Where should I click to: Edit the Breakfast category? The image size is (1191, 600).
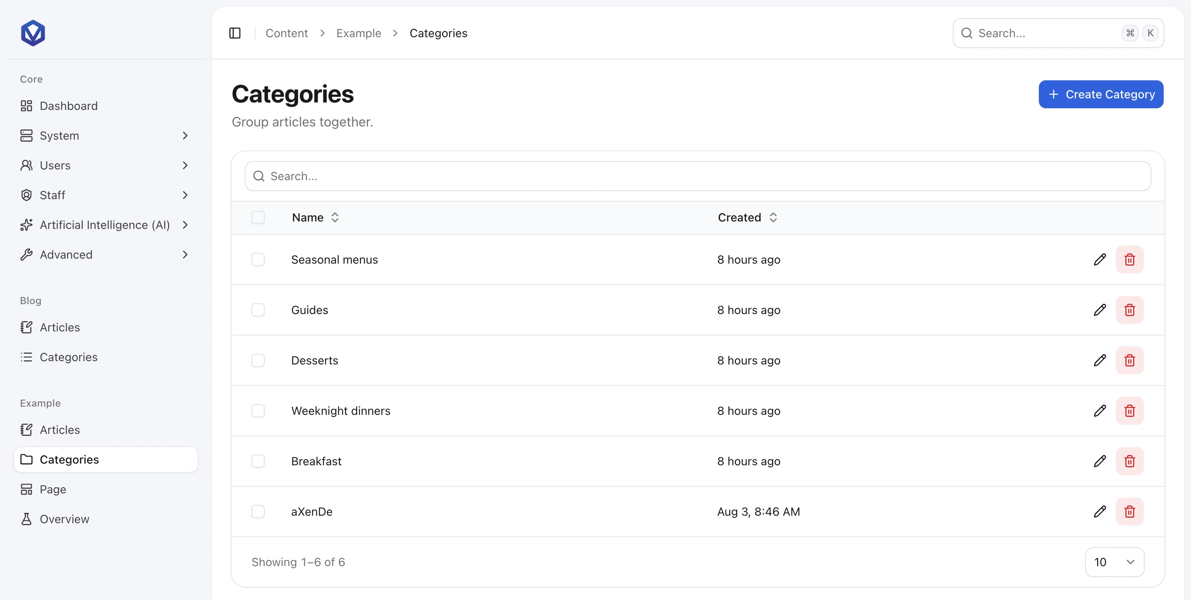1100,461
